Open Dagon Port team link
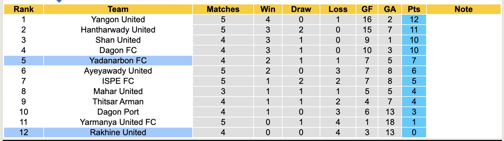The image size is (504, 141). (x=118, y=112)
